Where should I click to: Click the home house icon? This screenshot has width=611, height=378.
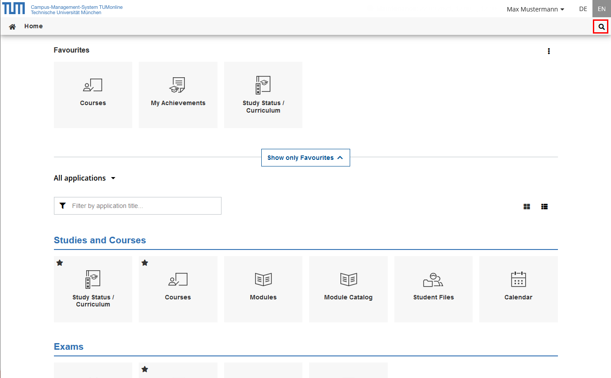coord(12,26)
